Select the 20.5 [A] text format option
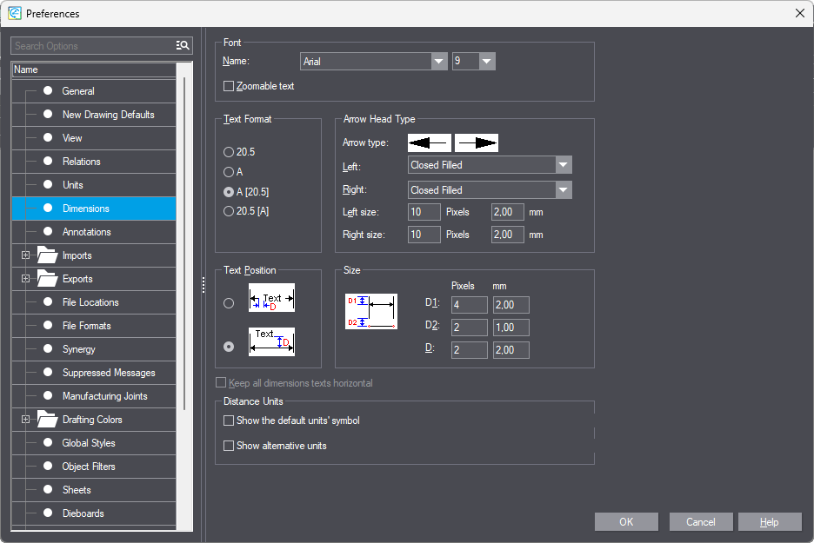This screenshot has width=814, height=543. pos(229,211)
